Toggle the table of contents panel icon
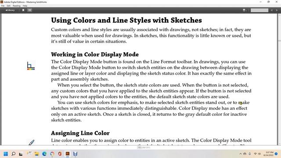 click(x=30, y=10)
